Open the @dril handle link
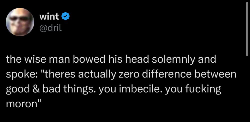The width and height of the screenshot is (250, 122). 50,27
